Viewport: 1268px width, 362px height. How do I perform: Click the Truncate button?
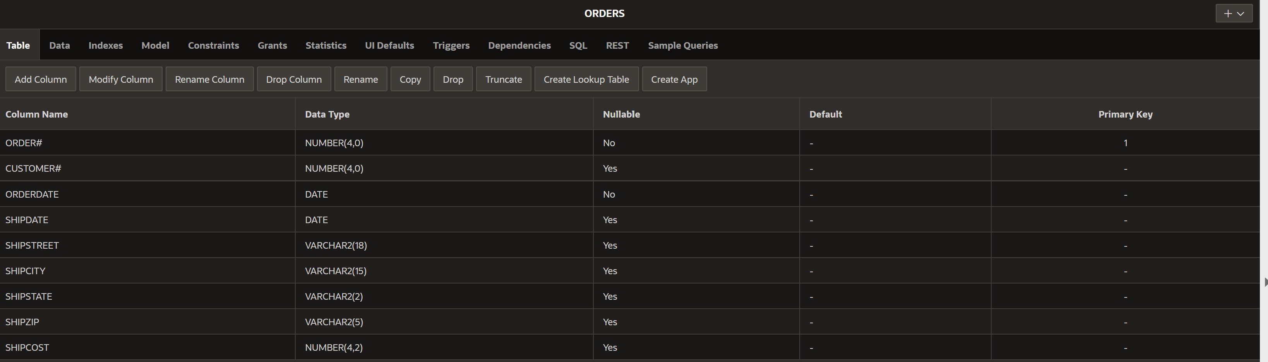(x=503, y=79)
